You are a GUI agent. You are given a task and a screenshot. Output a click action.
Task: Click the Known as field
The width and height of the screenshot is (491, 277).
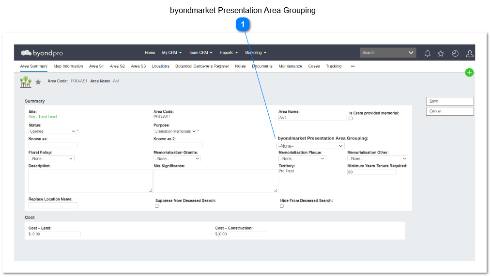click(x=53, y=145)
